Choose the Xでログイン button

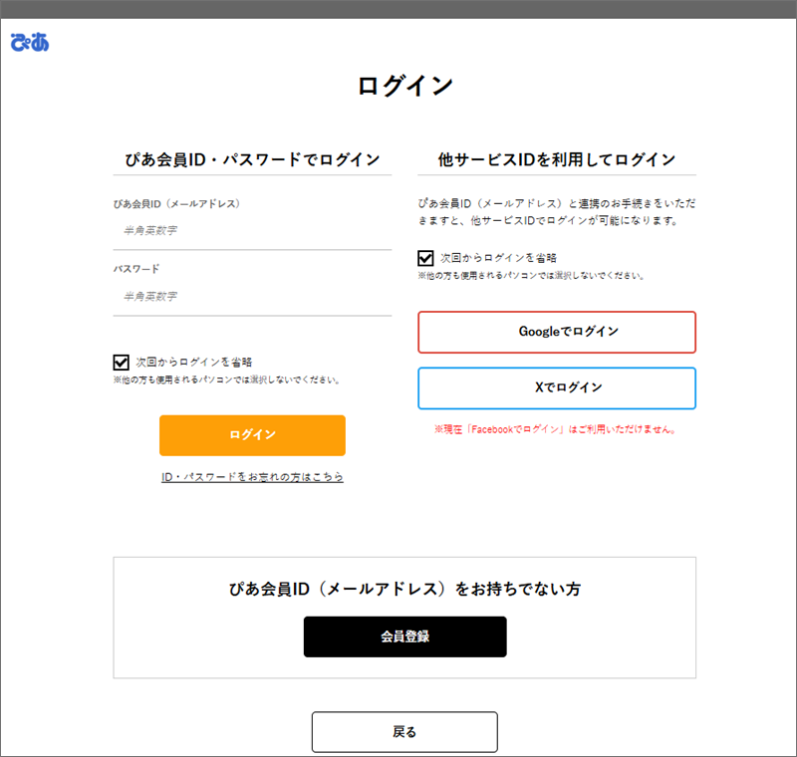pos(556,387)
